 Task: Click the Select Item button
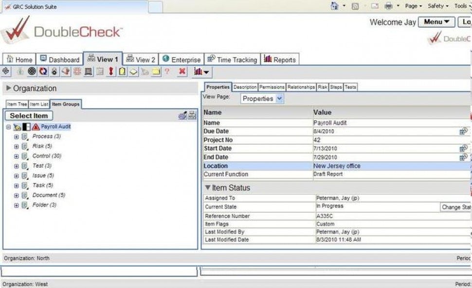click(x=28, y=116)
